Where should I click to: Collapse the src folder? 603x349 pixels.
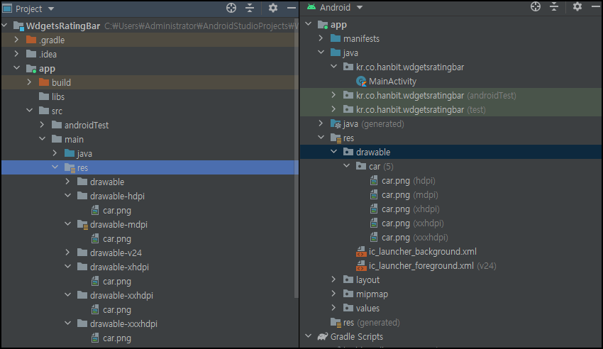(x=29, y=111)
